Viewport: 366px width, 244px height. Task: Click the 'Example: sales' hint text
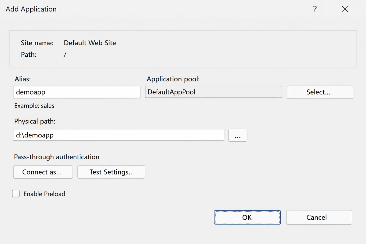click(x=34, y=106)
